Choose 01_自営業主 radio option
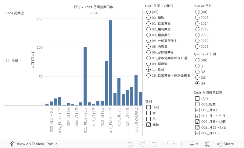Viewport: 244px width, 148px height. point(149,23)
